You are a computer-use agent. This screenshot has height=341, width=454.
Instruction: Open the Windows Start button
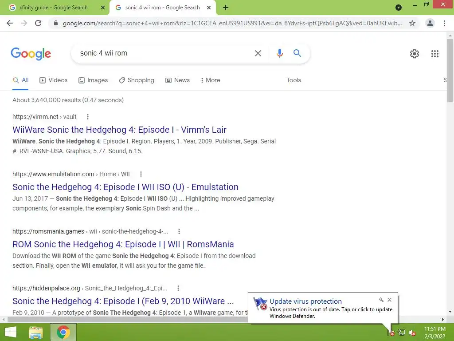(11, 332)
